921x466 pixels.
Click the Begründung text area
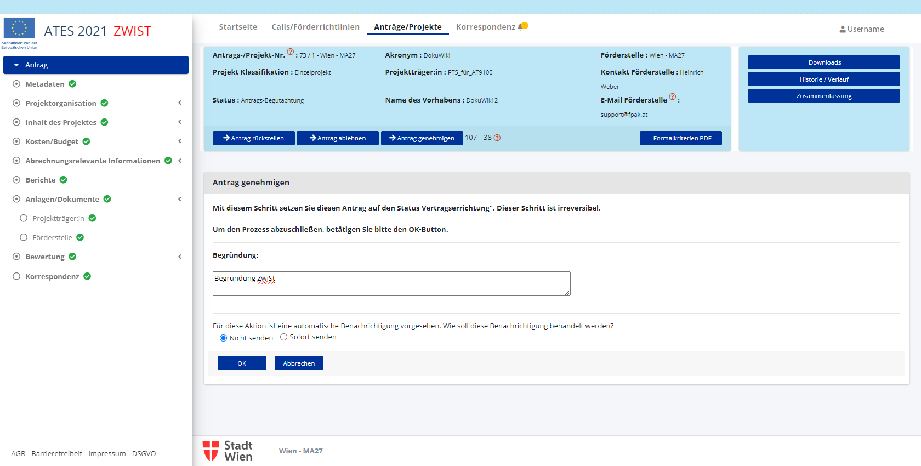[391, 284]
